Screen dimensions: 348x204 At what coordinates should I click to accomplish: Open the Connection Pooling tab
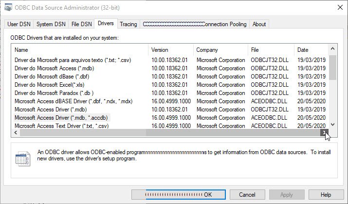(195, 24)
